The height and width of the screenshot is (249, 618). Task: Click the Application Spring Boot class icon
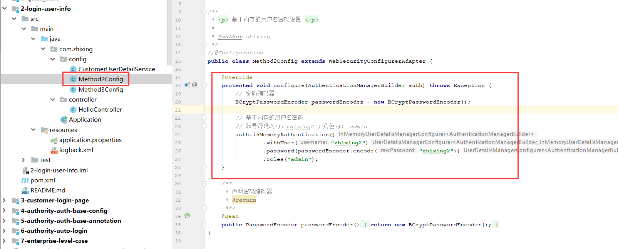pyautogui.click(x=64, y=120)
